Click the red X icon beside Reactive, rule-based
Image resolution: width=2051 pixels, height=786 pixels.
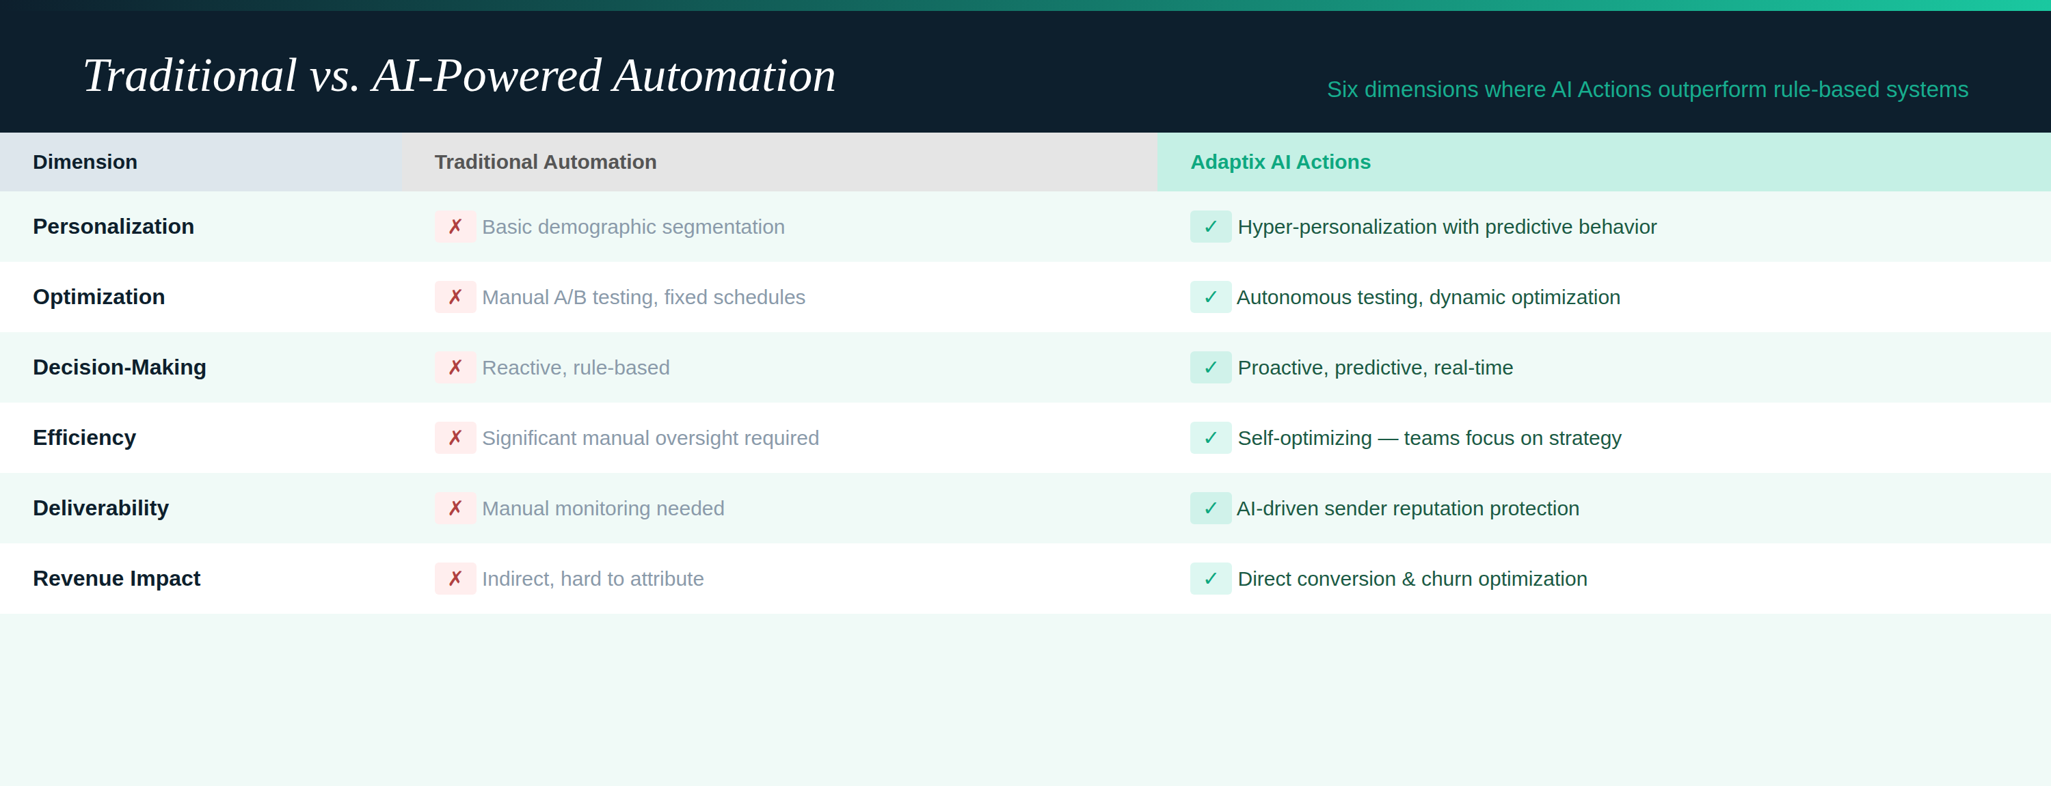pos(455,367)
